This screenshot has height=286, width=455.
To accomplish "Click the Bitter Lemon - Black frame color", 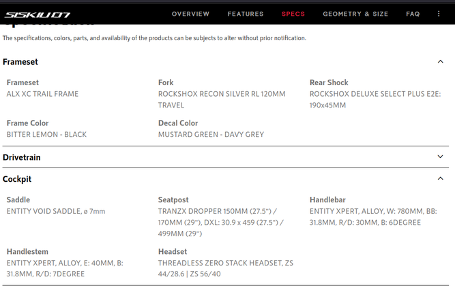I will tap(46, 134).
